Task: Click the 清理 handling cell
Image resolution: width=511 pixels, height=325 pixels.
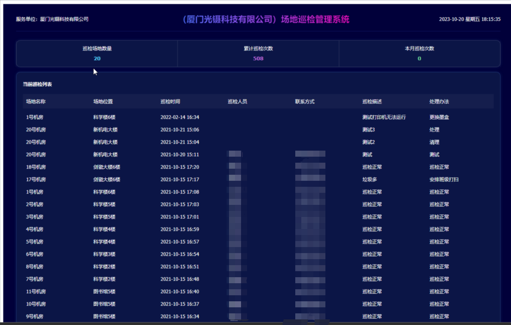Action: (434, 142)
